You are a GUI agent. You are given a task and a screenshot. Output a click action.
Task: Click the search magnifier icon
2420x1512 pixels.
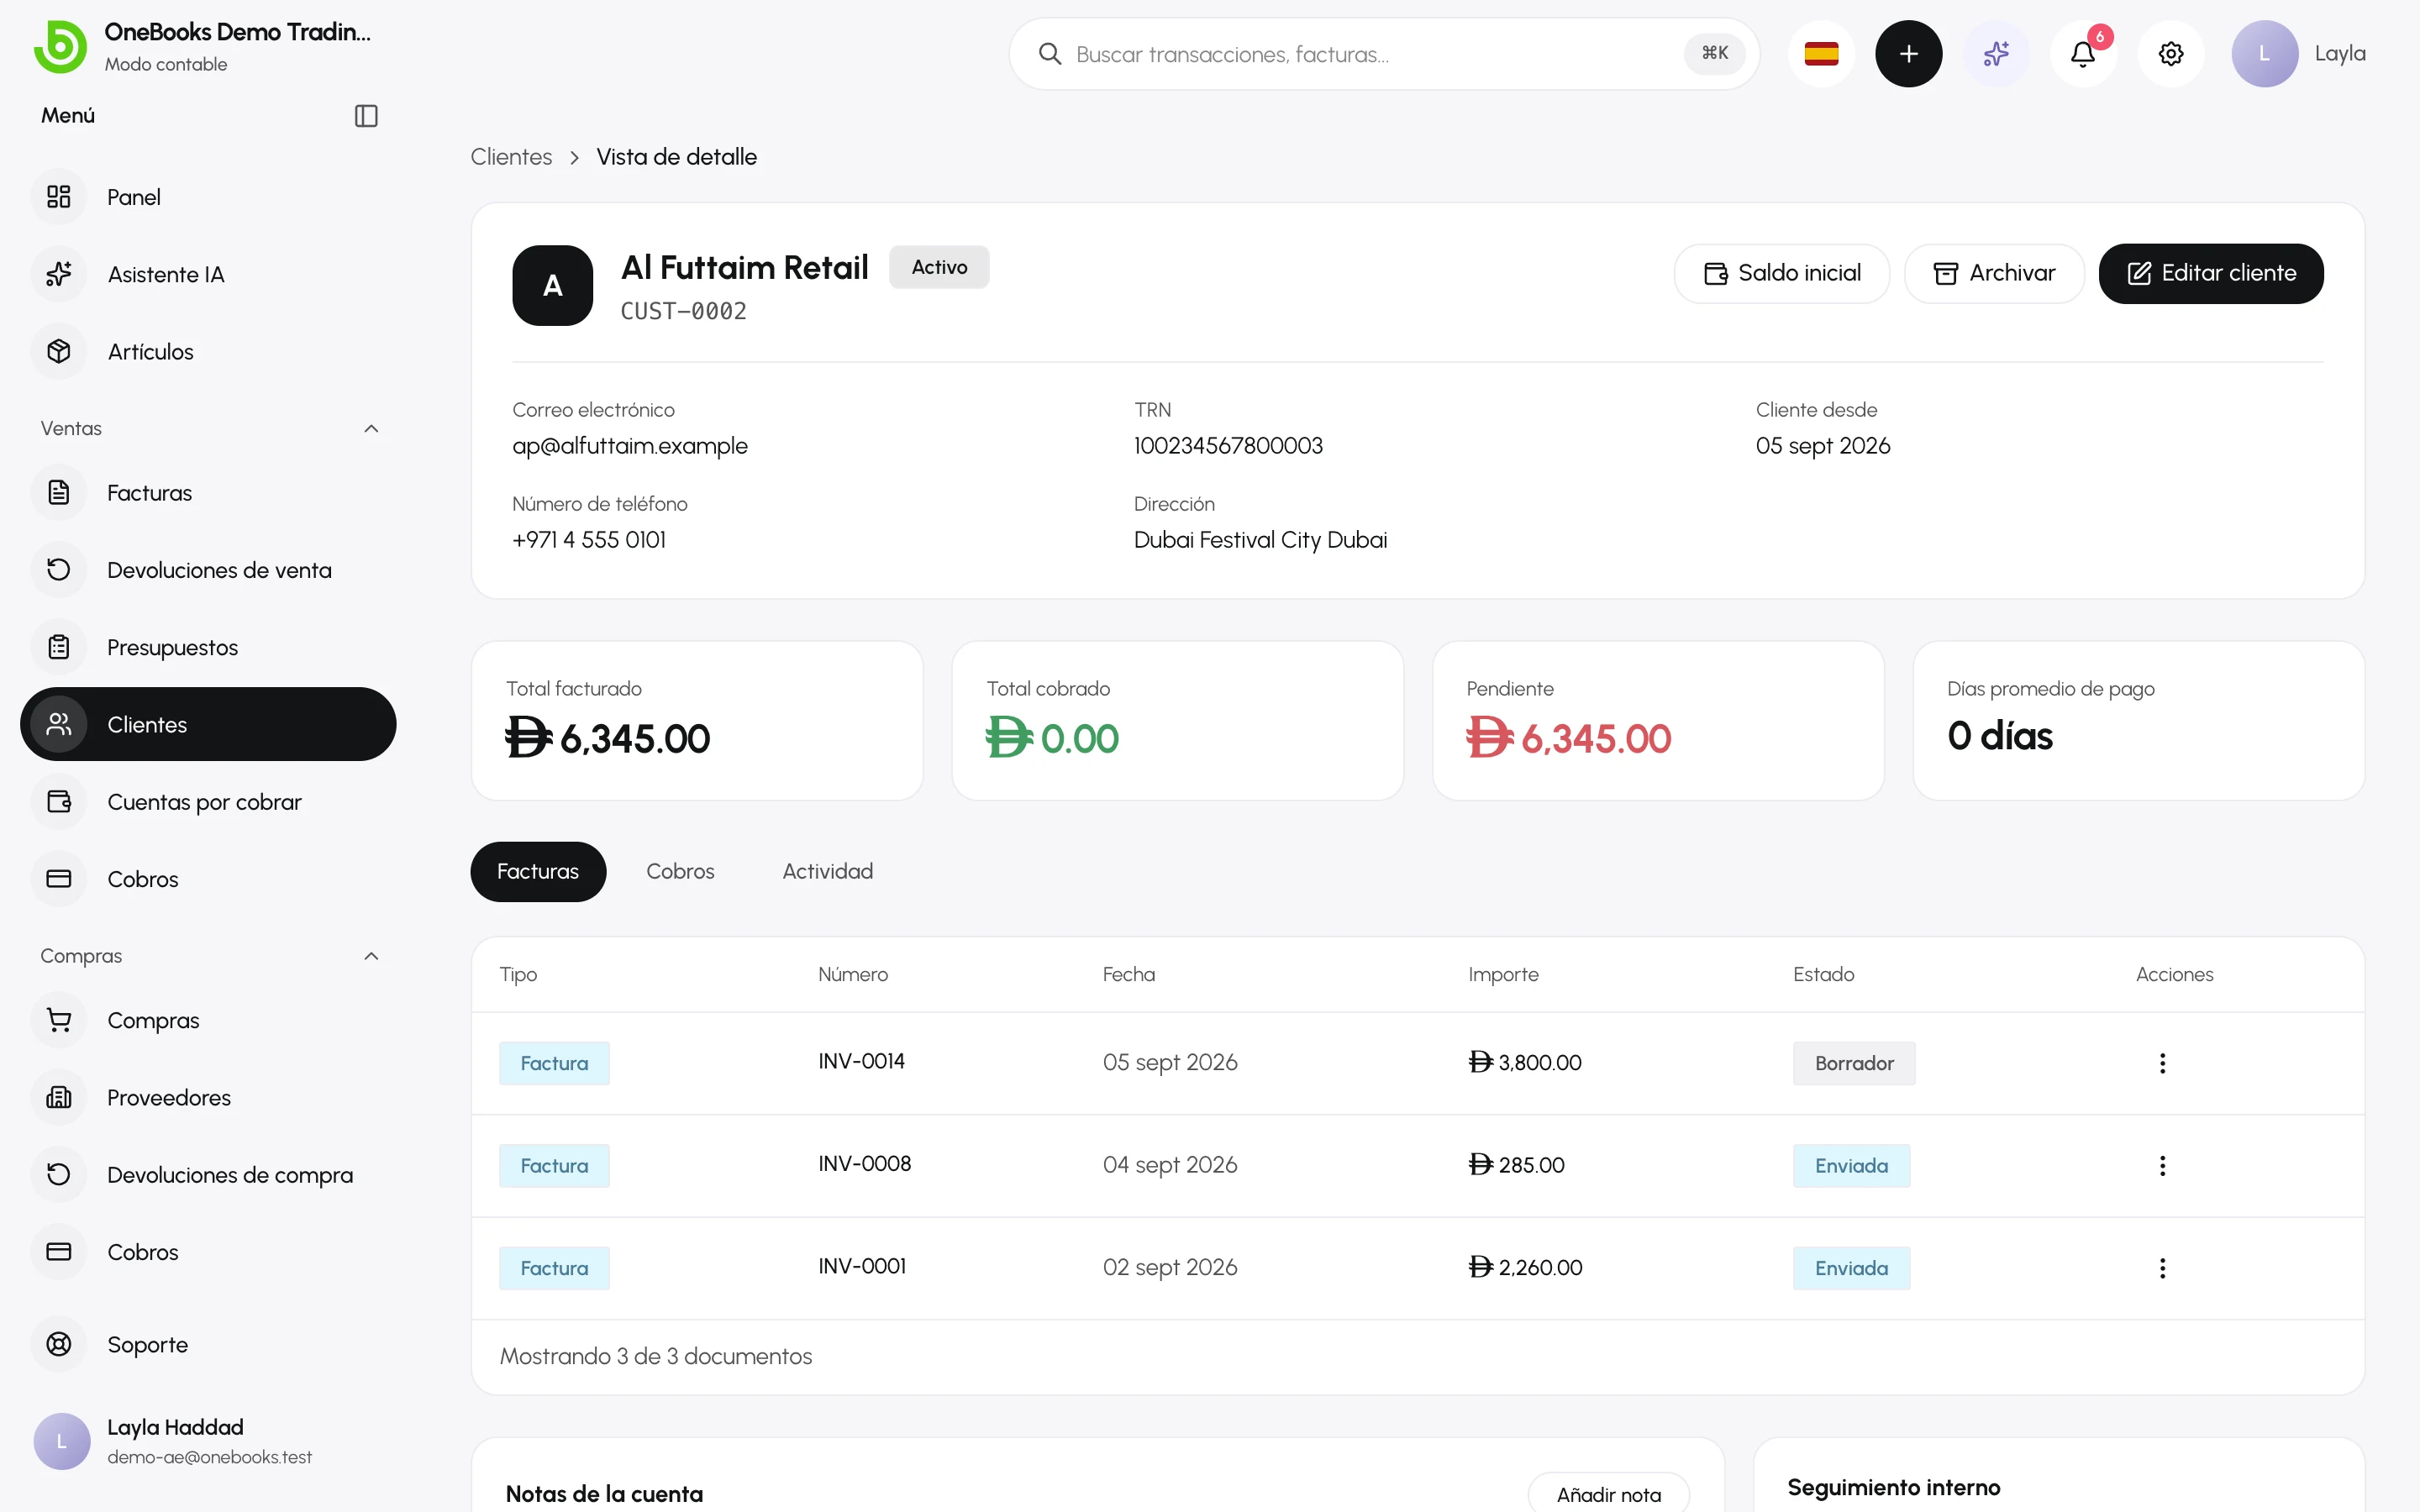pyautogui.click(x=1050, y=54)
